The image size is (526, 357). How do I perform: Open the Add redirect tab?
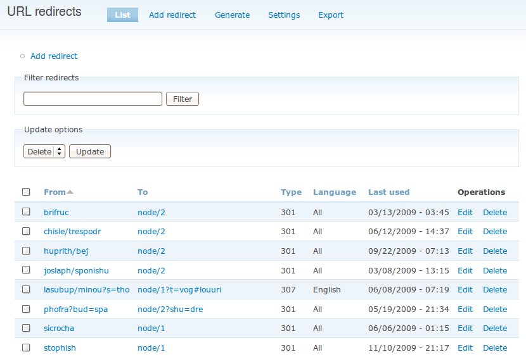(x=172, y=15)
